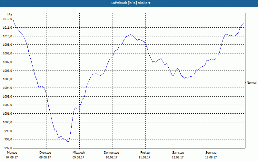Screen dimensions: 258x161
Task: Click the 1007,0 axis value
Action: tap(7, 62)
